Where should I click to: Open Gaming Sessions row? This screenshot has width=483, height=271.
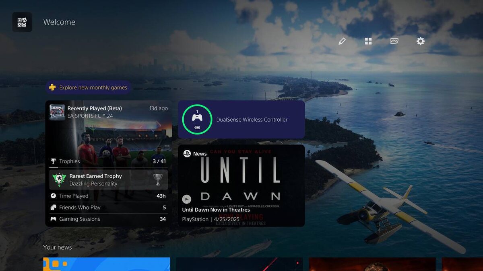click(109, 219)
